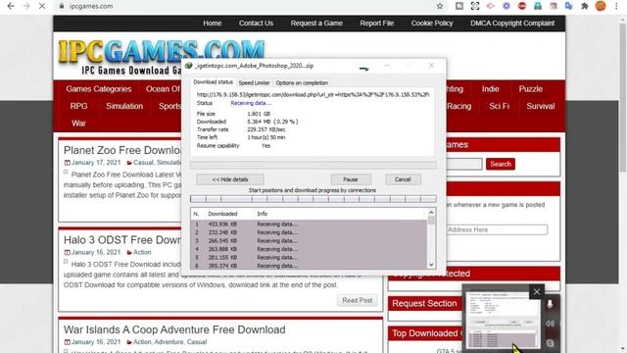
Task: Click the segmented connections progress bar
Action: (313, 199)
